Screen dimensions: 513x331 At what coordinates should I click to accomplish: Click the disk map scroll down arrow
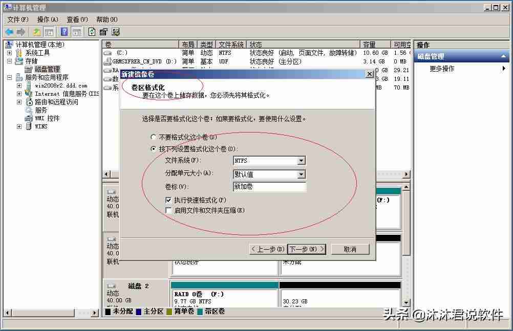pos(406,303)
